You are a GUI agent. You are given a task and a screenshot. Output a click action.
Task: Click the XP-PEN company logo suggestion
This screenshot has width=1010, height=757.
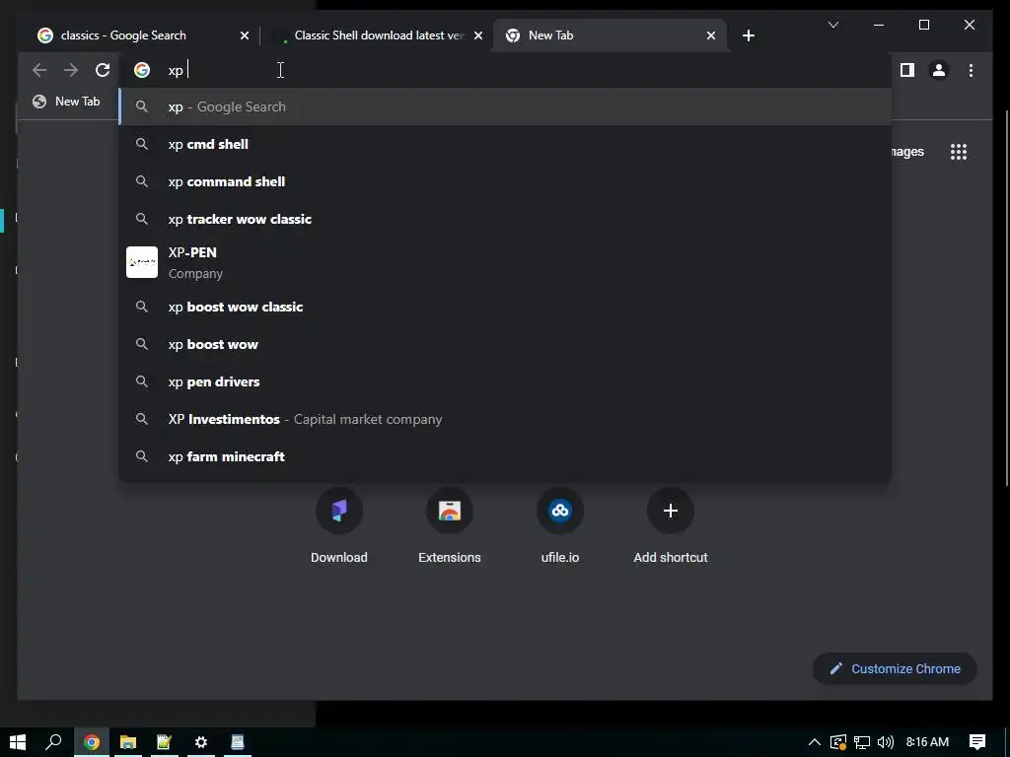(142, 262)
